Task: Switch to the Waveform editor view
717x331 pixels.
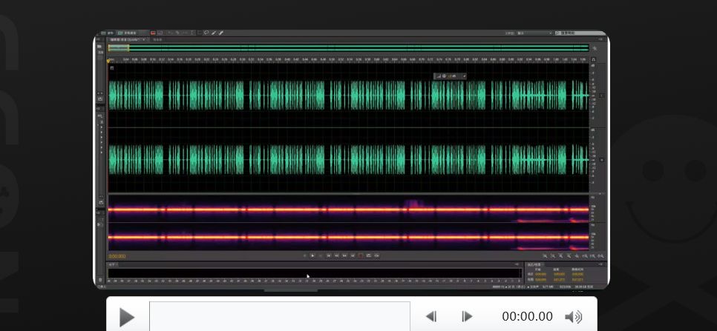Action: point(107,33)
